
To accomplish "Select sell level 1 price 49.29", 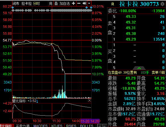I will tap(131, 39).
